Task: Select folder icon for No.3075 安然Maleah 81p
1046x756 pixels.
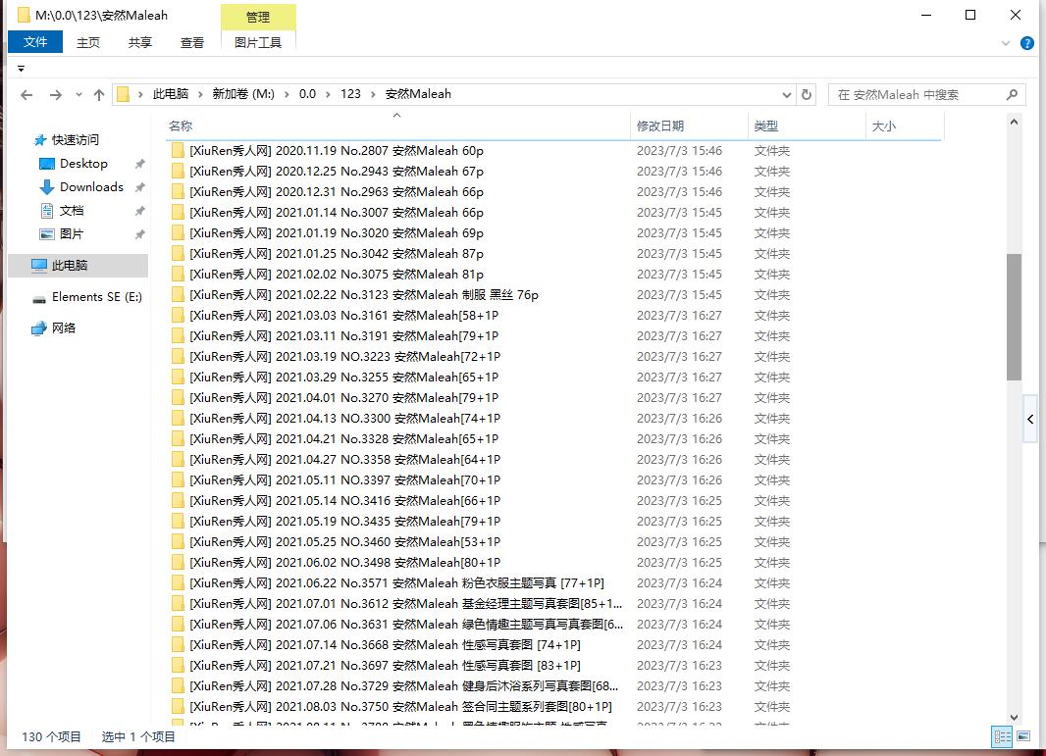Action: 179,275
